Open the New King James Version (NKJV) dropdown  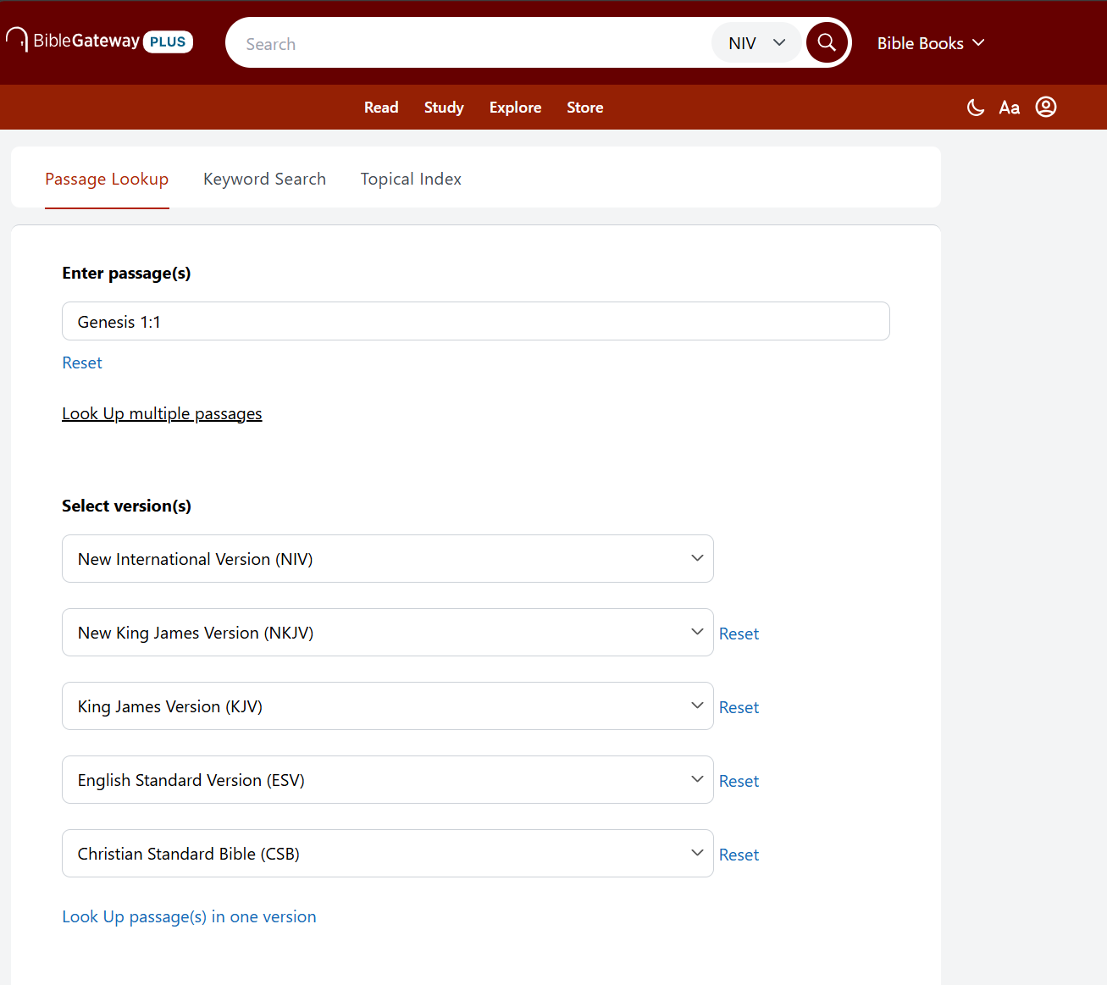(x=388, y=633)
